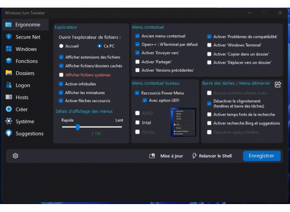Viewport: 290px width, 212px height.
Task: Open the Logon section
Action: (x=25, y=85)
